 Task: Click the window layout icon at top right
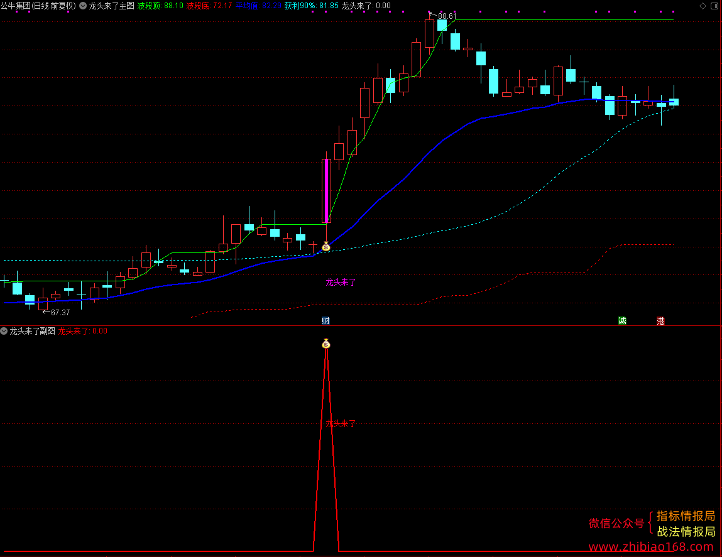pyautogui.click(x=714, y=6)
